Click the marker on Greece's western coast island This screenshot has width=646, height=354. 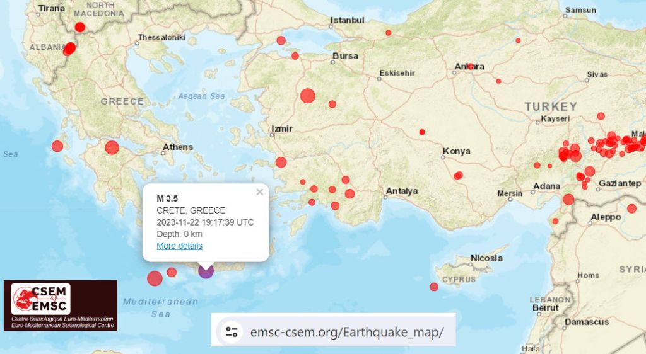click(x=57, y=146)
